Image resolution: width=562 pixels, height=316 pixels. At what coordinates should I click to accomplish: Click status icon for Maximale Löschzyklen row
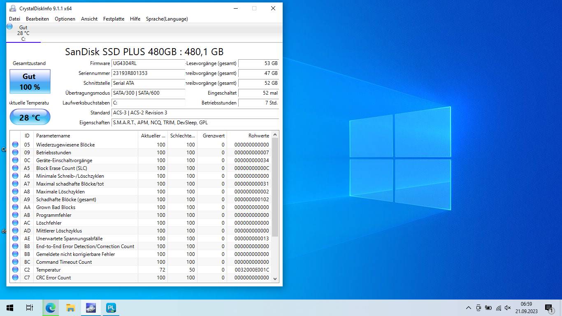15,191
